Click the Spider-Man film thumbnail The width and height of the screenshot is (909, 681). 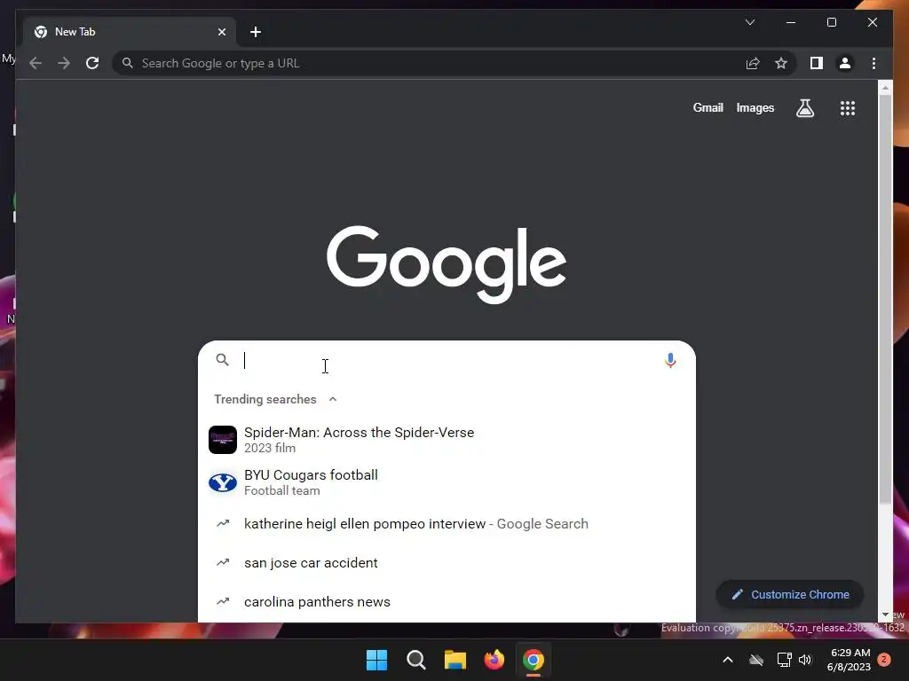pyautogui.click(x=223, y=440)
